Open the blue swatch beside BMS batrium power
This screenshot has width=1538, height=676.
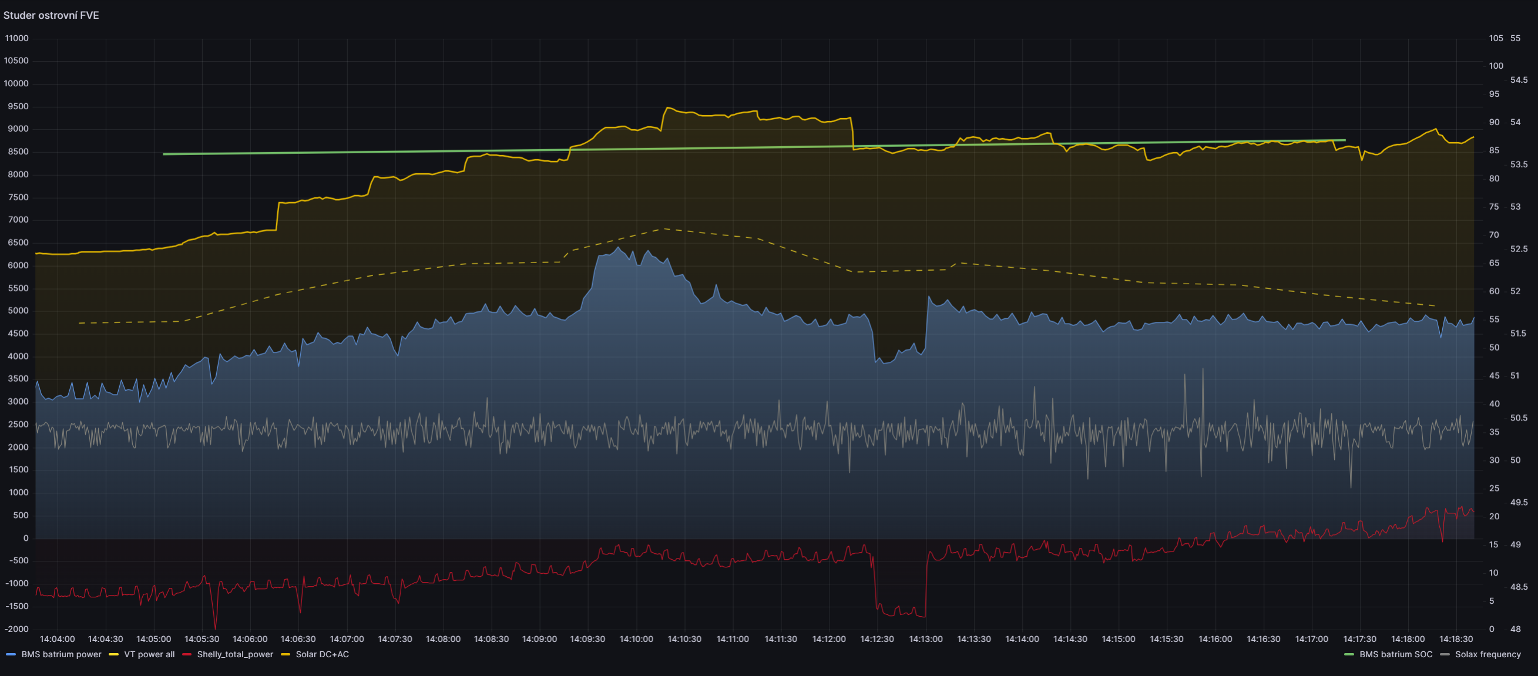(11, 654)
